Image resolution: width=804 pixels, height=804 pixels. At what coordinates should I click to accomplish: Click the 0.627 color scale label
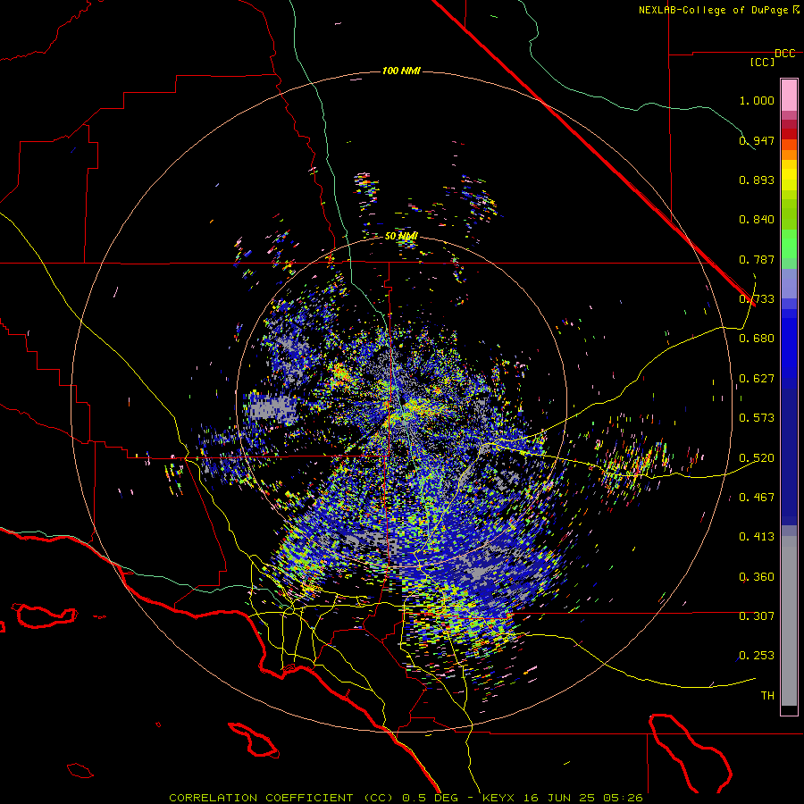(757, 379)
